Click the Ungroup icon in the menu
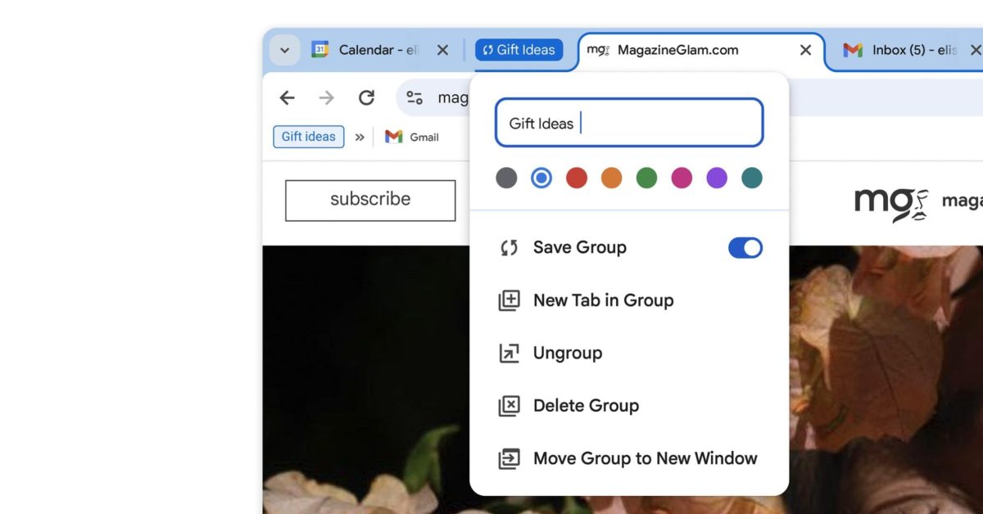This screenshot has width=983, height=514. (x=510, y=353)
